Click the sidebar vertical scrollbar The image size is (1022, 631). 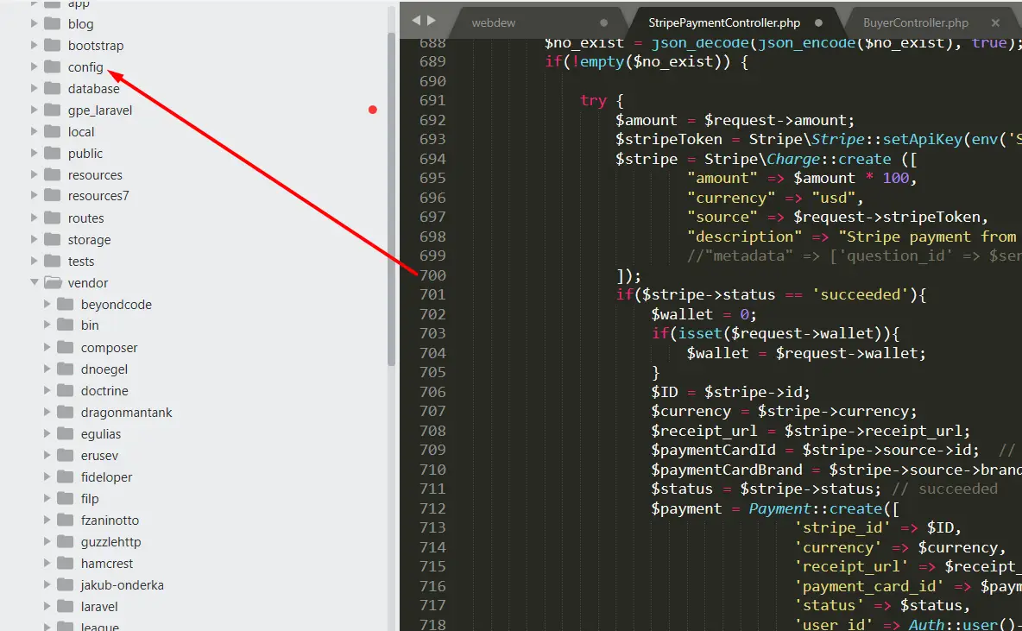pos(391,199)
